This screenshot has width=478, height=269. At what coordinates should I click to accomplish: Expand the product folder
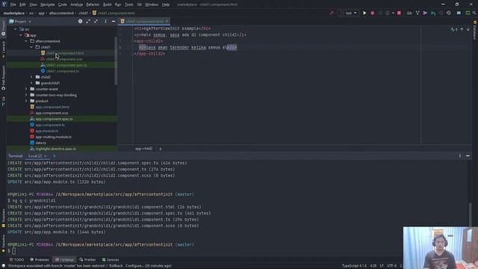point(26,101)
